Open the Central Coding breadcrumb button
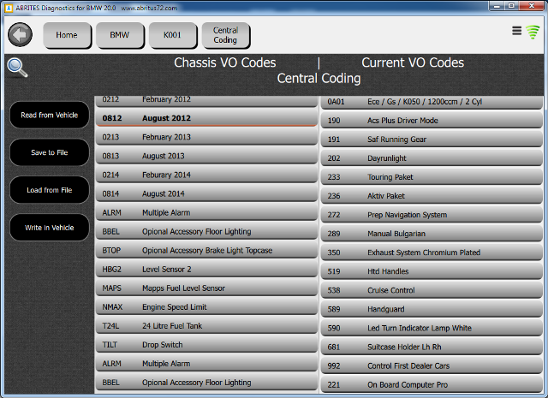The height and width of the screenshot is (398, 548). click(225, 35)
